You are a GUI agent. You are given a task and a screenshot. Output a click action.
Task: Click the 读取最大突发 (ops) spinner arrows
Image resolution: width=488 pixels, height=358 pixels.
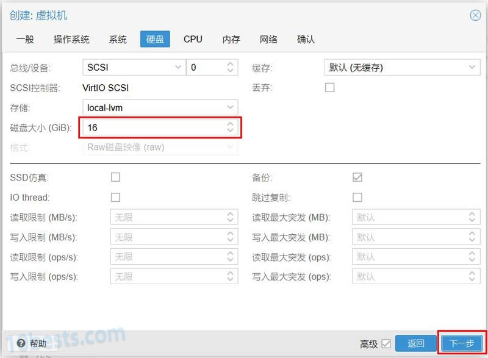(x=472, y=257)
